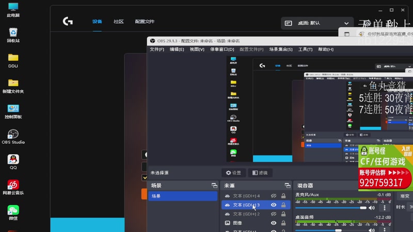Image resolution: width=413 pixels, height=232 pixels.
Task: Toggle lock on 文本 (GDI+) 3 source
Action: [x=283, y=205]
